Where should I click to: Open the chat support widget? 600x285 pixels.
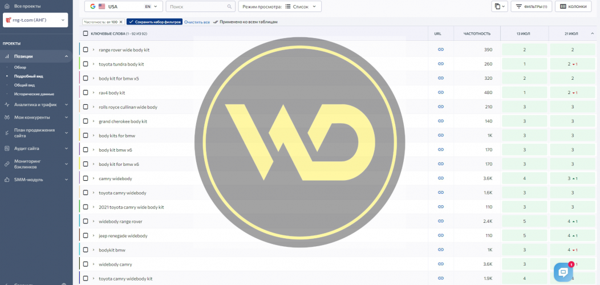tap(563, 272)
